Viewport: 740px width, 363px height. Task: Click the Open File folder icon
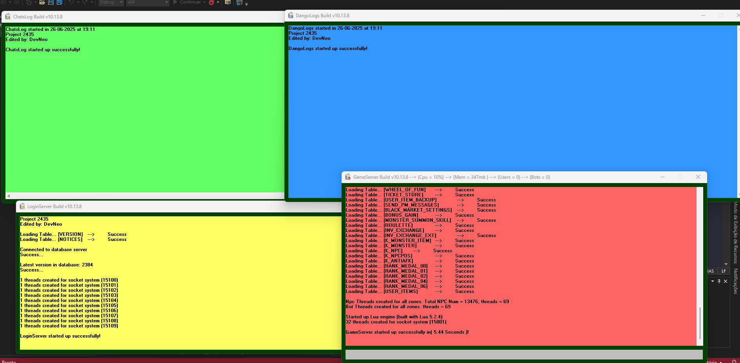[42, 2]
